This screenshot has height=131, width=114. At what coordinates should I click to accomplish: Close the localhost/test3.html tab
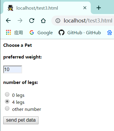click(85, 8)
